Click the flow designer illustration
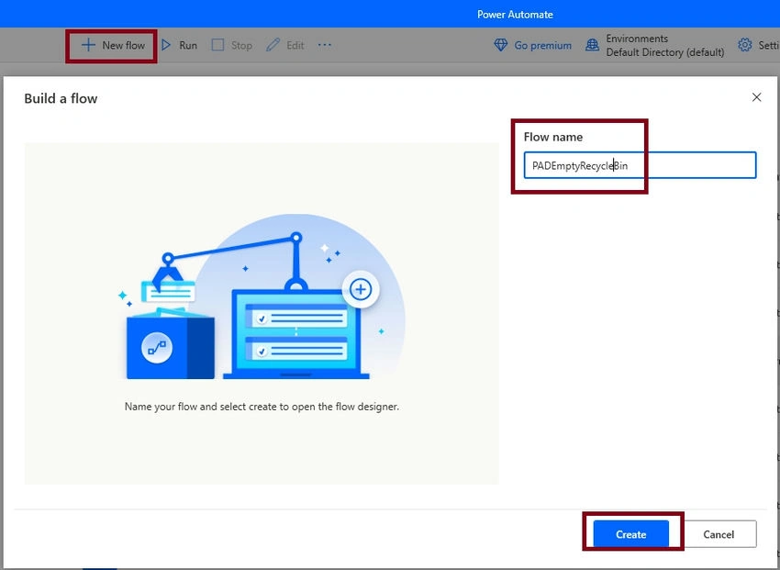Screen dimensions: 780x570 [x=262, y=297]
